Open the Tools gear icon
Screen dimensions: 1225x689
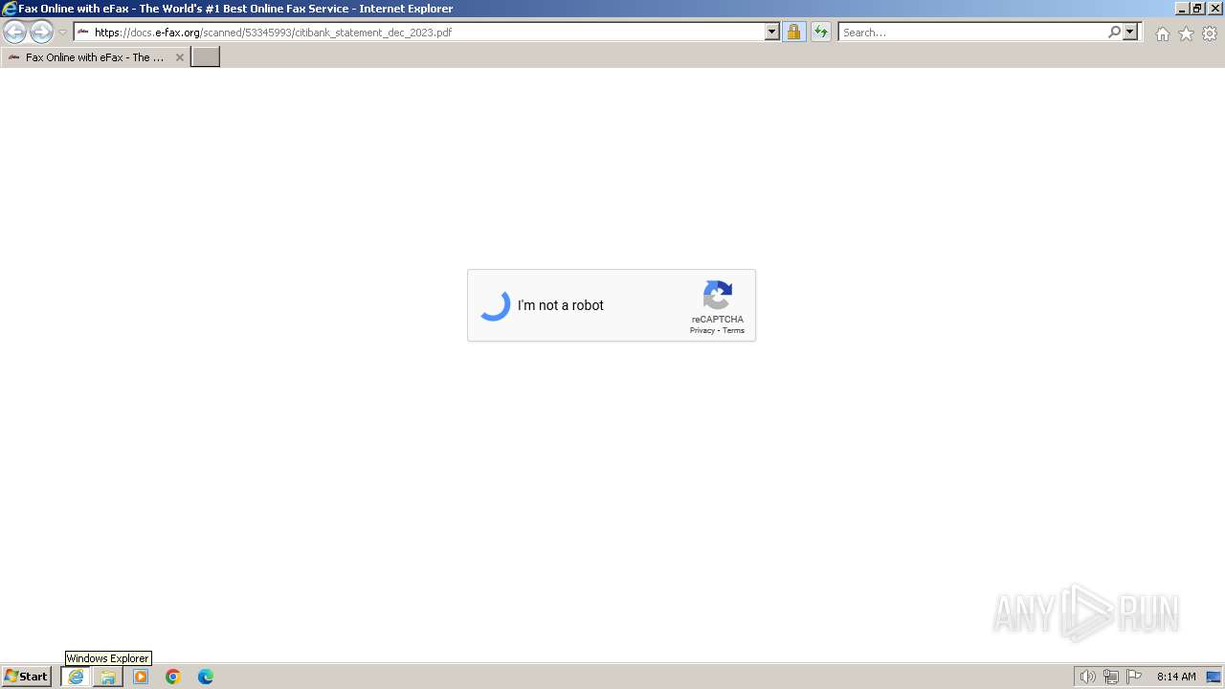point(1210,33)
